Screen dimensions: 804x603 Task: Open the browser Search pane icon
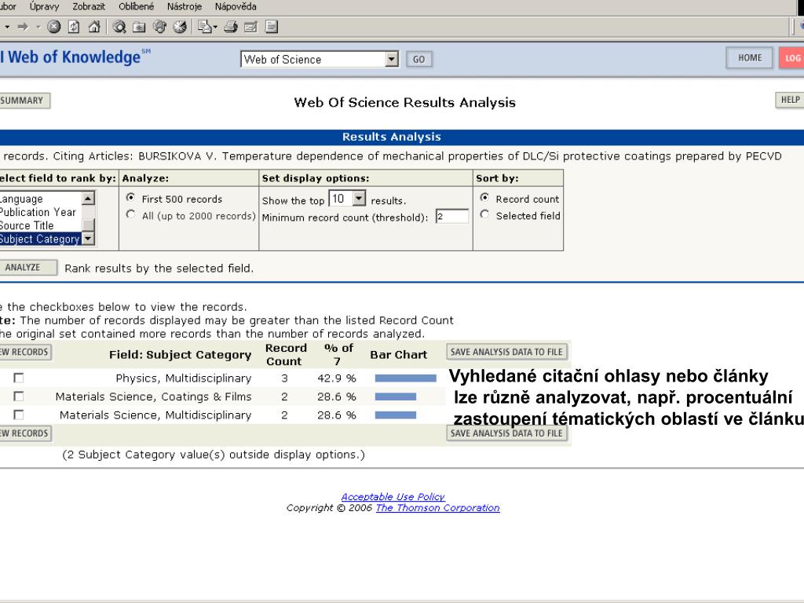pos(119,27)
